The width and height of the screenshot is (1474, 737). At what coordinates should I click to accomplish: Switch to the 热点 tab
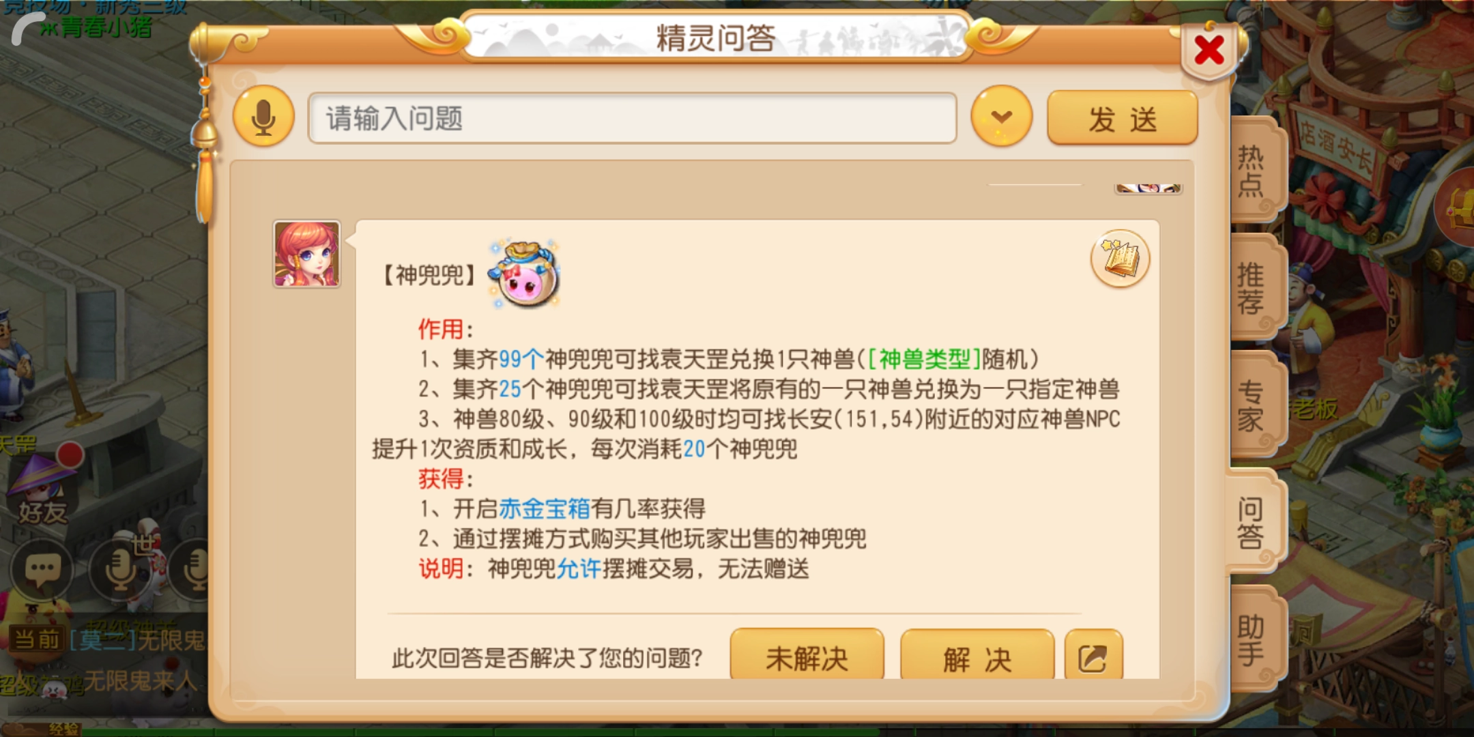coord(1251,171)
